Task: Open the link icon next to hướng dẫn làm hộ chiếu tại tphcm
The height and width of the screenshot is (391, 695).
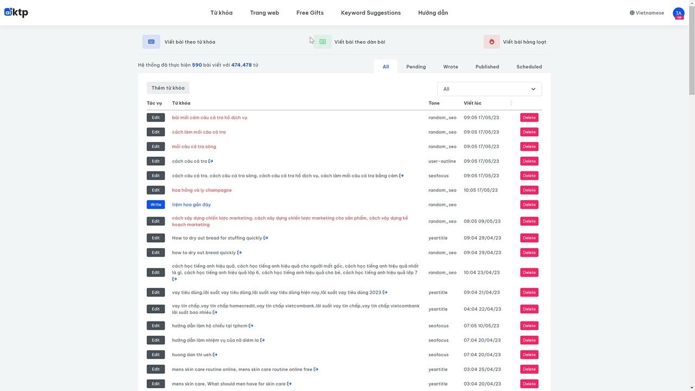Action: pos(251,326)
